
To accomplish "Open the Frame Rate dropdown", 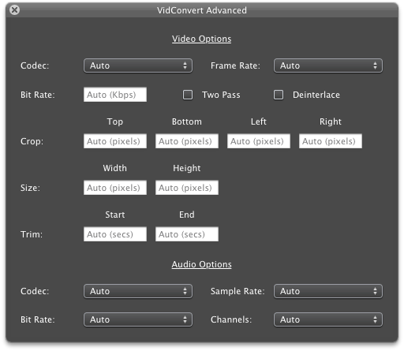I will pyautogui.click(x=328, y=65).
